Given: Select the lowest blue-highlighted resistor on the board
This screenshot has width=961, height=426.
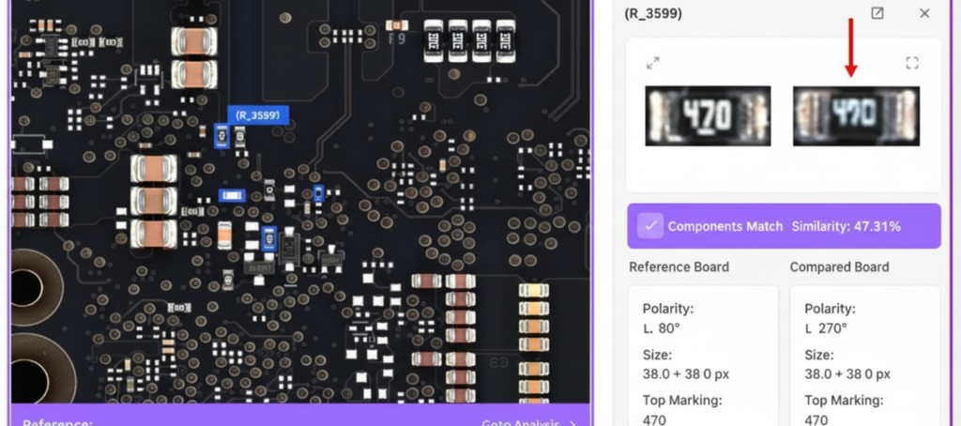Looking at the screenshot, I should click(268, 238).
